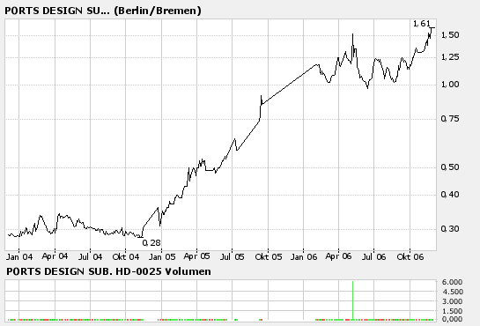This screenshot has width=480, height=326.
Task: Click the 0,30 price axis label
Action: click(450, 229)
